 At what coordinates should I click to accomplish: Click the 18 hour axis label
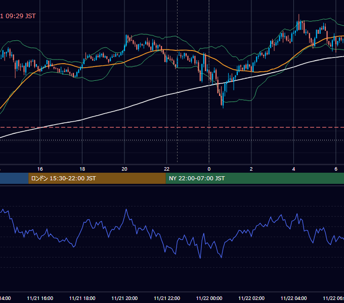[x=82, y=169]
